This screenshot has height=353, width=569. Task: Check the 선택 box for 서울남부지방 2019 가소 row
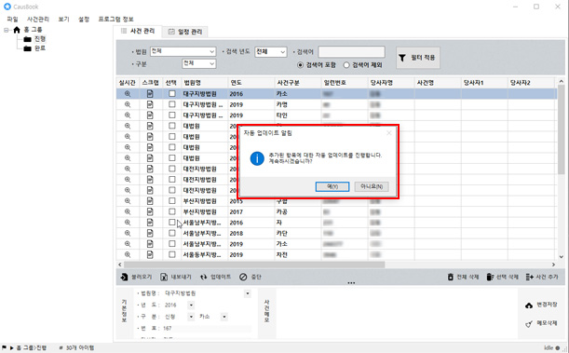pos(172,244)
